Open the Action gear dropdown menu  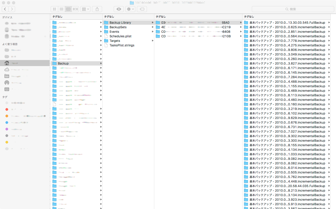130,9
